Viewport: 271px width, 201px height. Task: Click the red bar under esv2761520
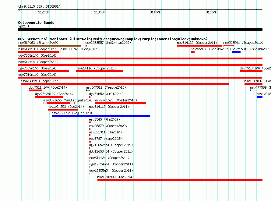[x=121, y=103]
